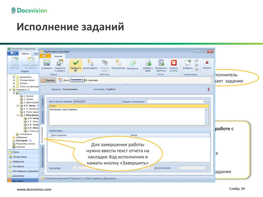Click the Дата запуска задания field
263x197 pixels.
point(97,102)
